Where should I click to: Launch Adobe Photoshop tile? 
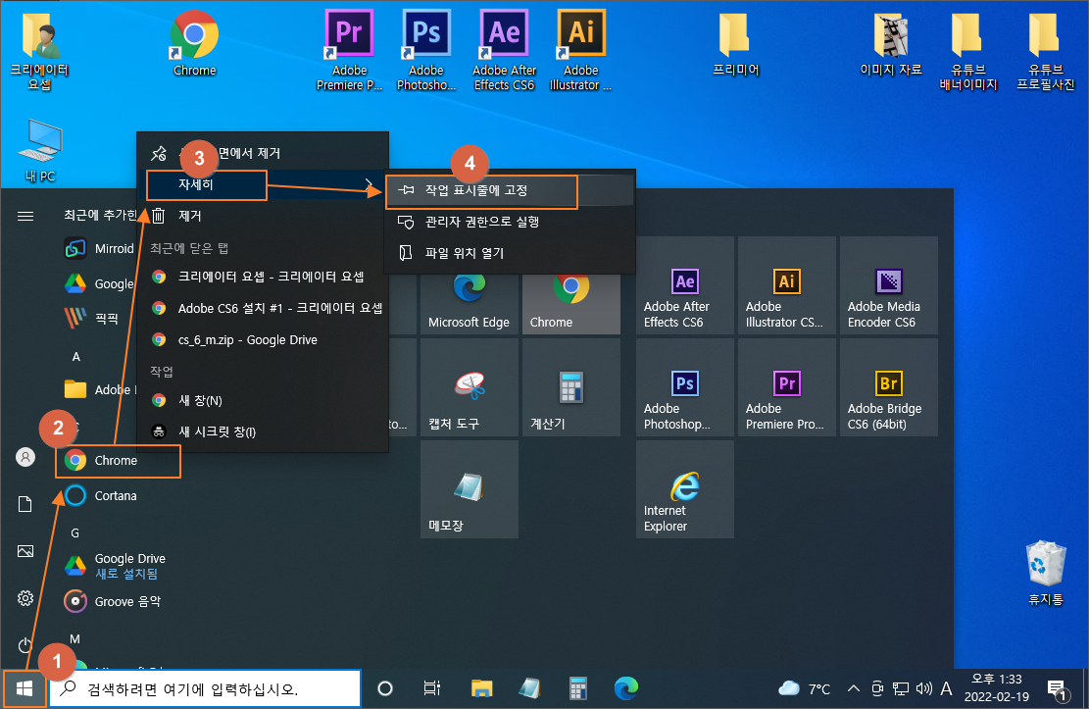point(685,387)
